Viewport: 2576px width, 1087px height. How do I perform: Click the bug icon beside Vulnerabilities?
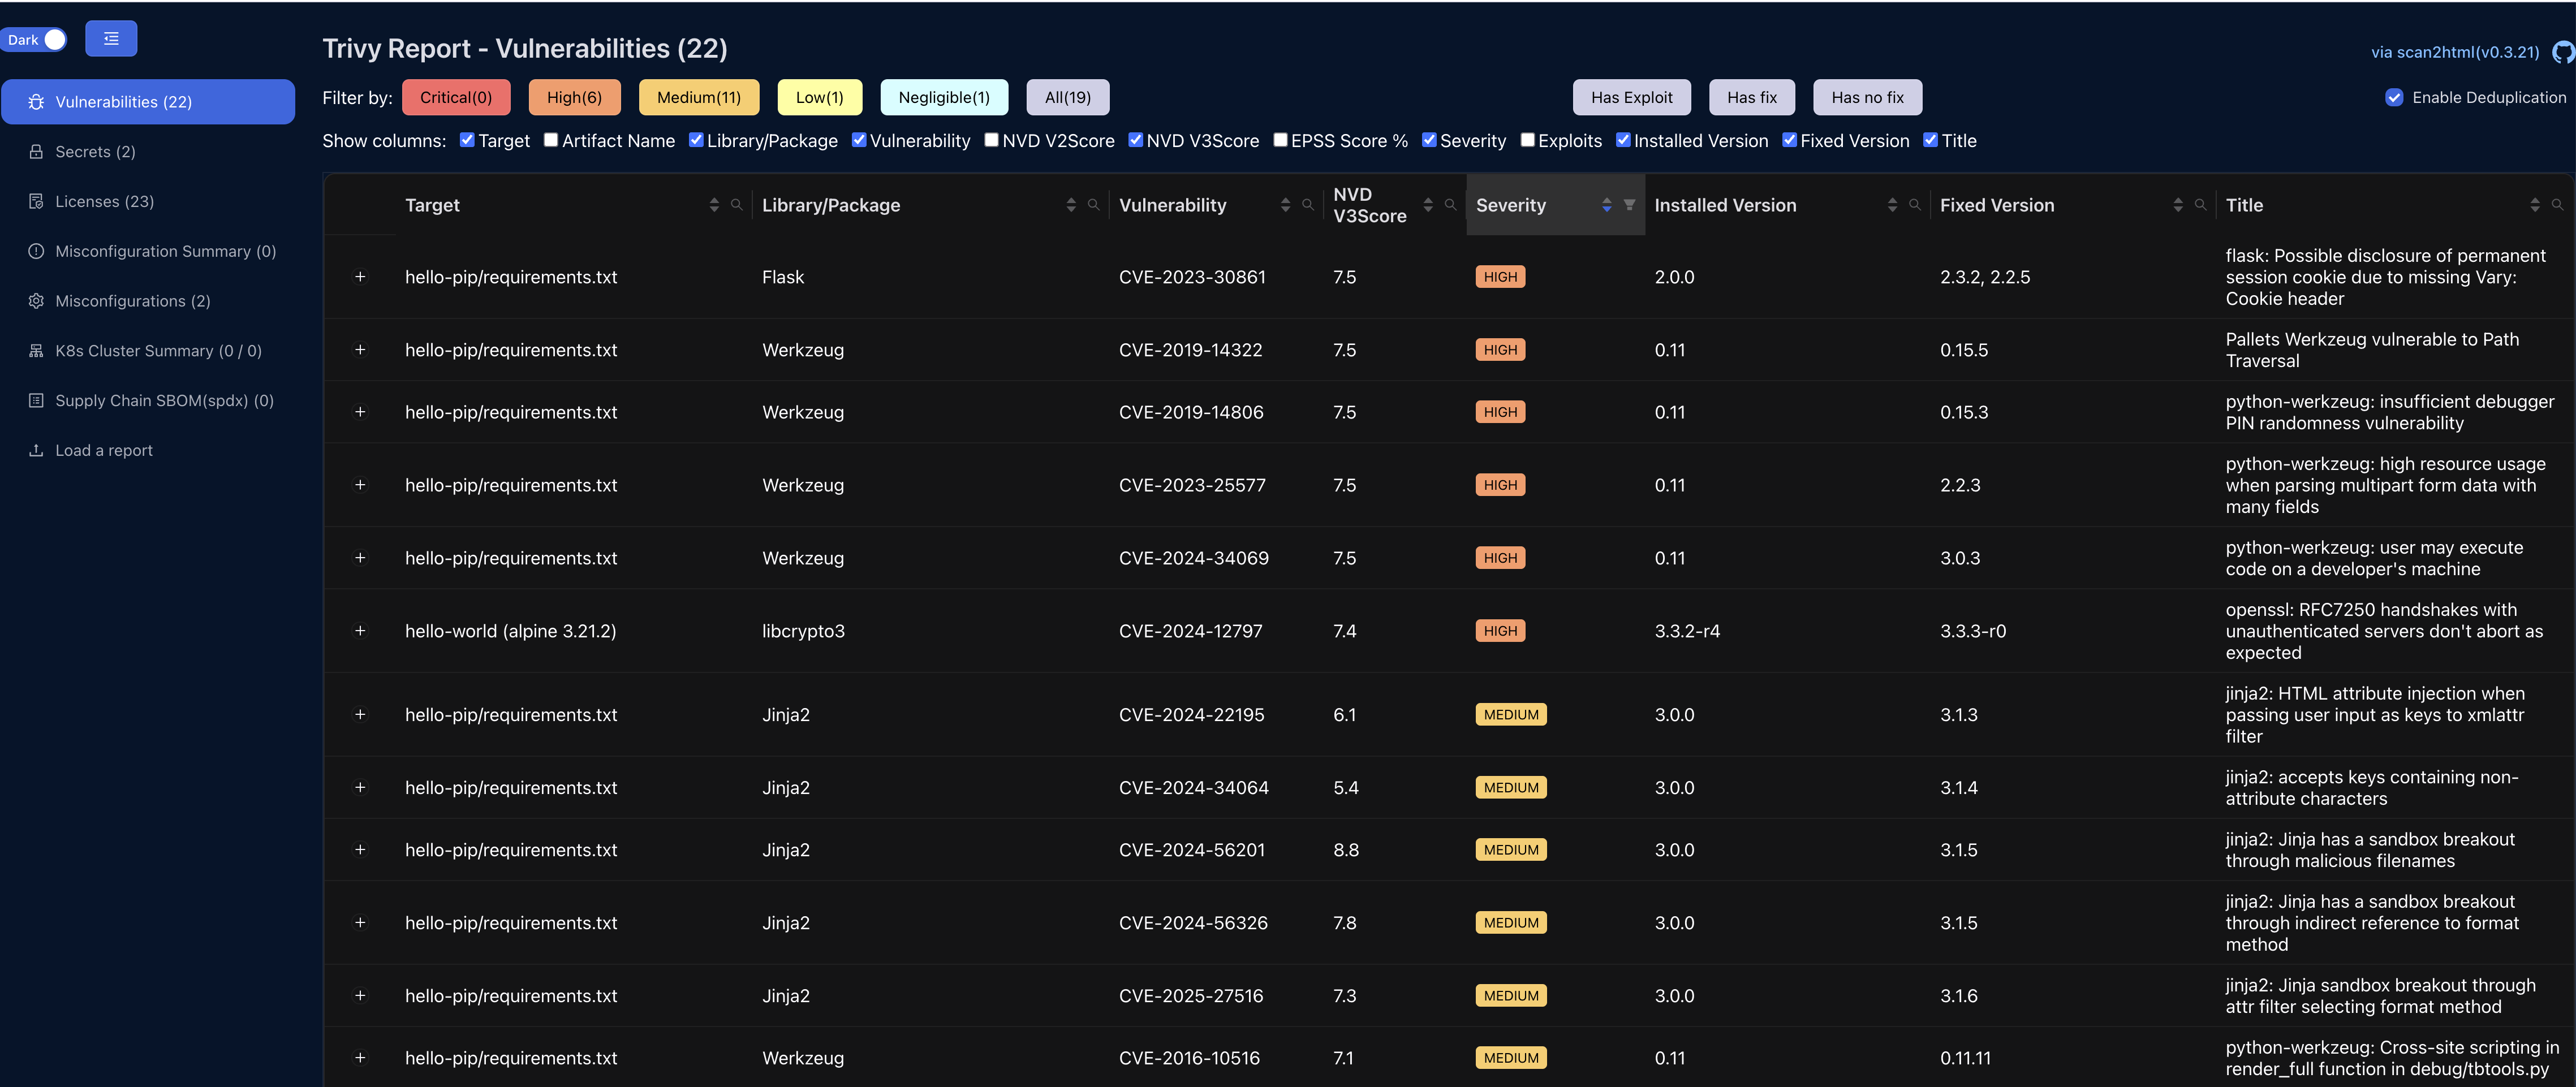pyautogui.click(x=36, y=102)
